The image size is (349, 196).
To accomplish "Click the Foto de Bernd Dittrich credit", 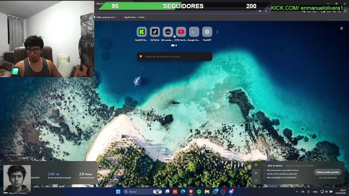I will [x=14, y=155].
